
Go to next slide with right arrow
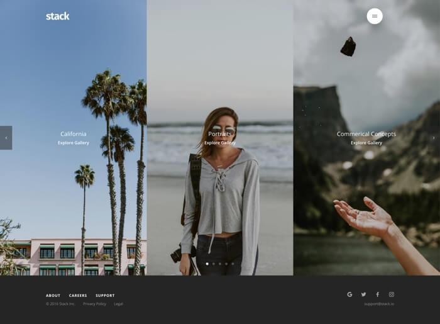click(x=433, y=138)
